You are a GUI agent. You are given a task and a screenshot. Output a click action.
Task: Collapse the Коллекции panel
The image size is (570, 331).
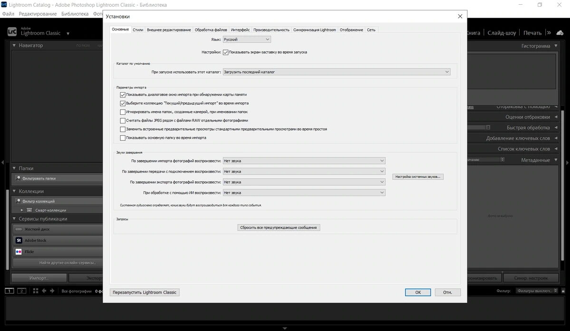click(x=14, y=191)
